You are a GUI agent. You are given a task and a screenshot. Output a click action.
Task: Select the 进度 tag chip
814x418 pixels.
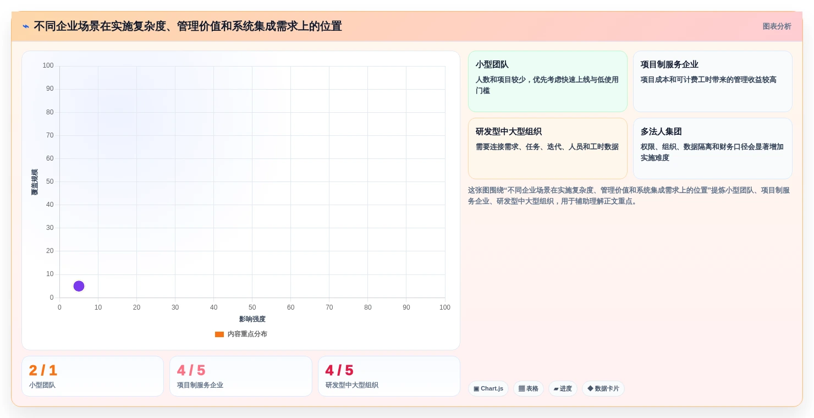(x=563, y=388)
